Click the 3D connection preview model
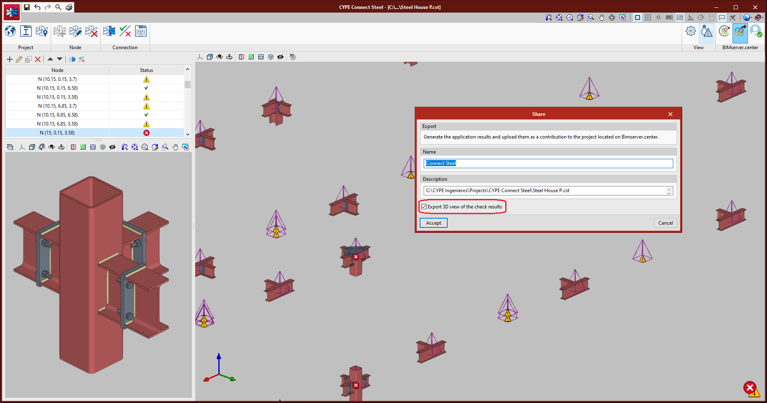The image size is (767, 403). 91,274
